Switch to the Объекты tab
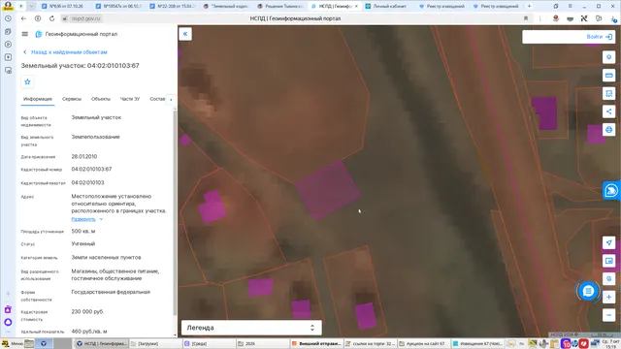 click(x=101, y=99)
